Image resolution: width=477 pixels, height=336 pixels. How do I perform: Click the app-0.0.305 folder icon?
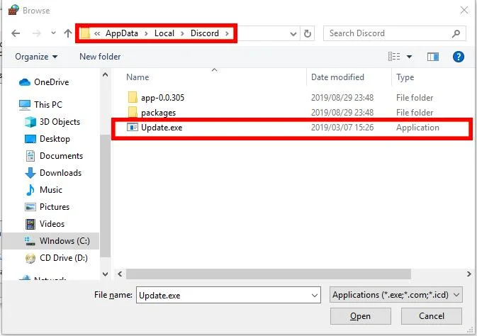133,97
